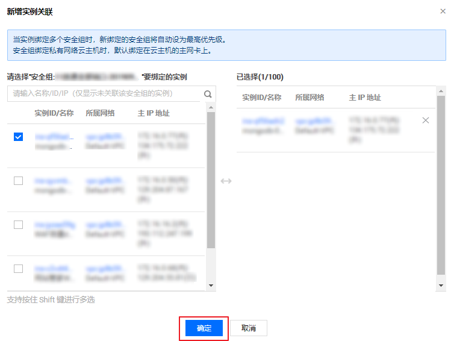Viewport: 454px width, 341px height.
Task: Open the second row network VPC link
Action: (x=105, y=181)
